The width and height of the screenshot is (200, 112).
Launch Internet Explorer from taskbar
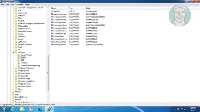point(13,109)
